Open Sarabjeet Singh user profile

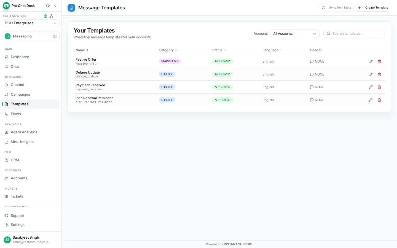tap(31, 240)
